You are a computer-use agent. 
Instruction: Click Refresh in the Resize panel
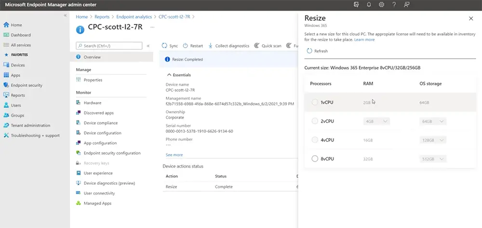[x=317, y=51]
